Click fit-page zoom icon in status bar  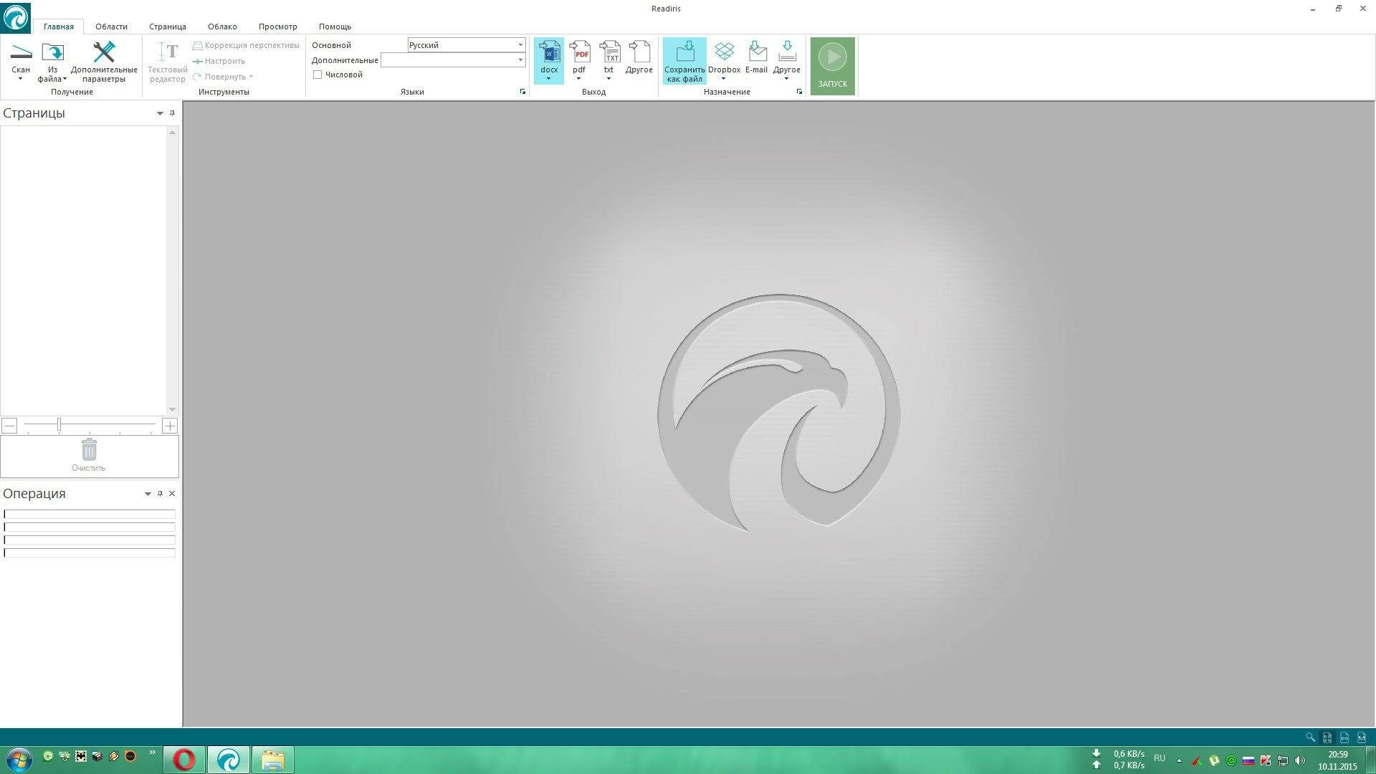1327,737
